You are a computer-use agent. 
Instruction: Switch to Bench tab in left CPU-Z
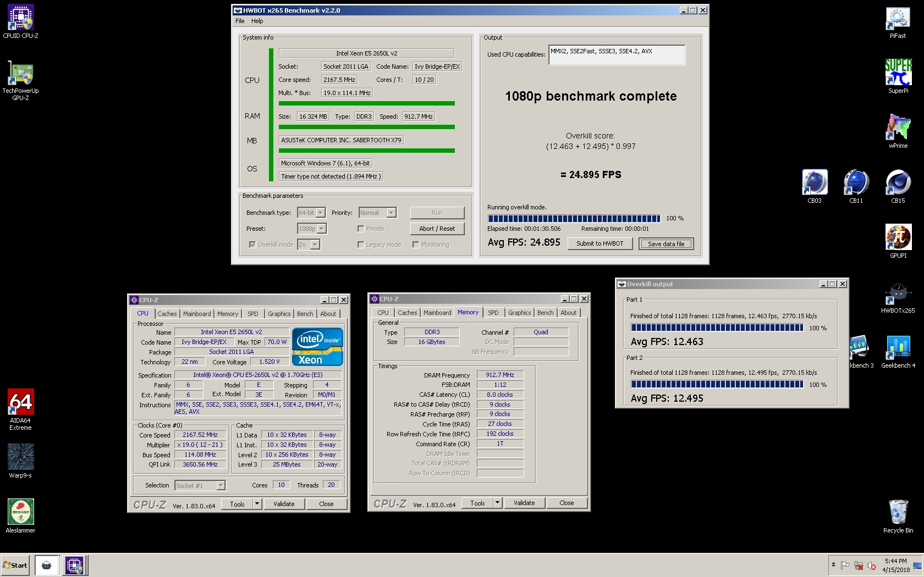305,314
